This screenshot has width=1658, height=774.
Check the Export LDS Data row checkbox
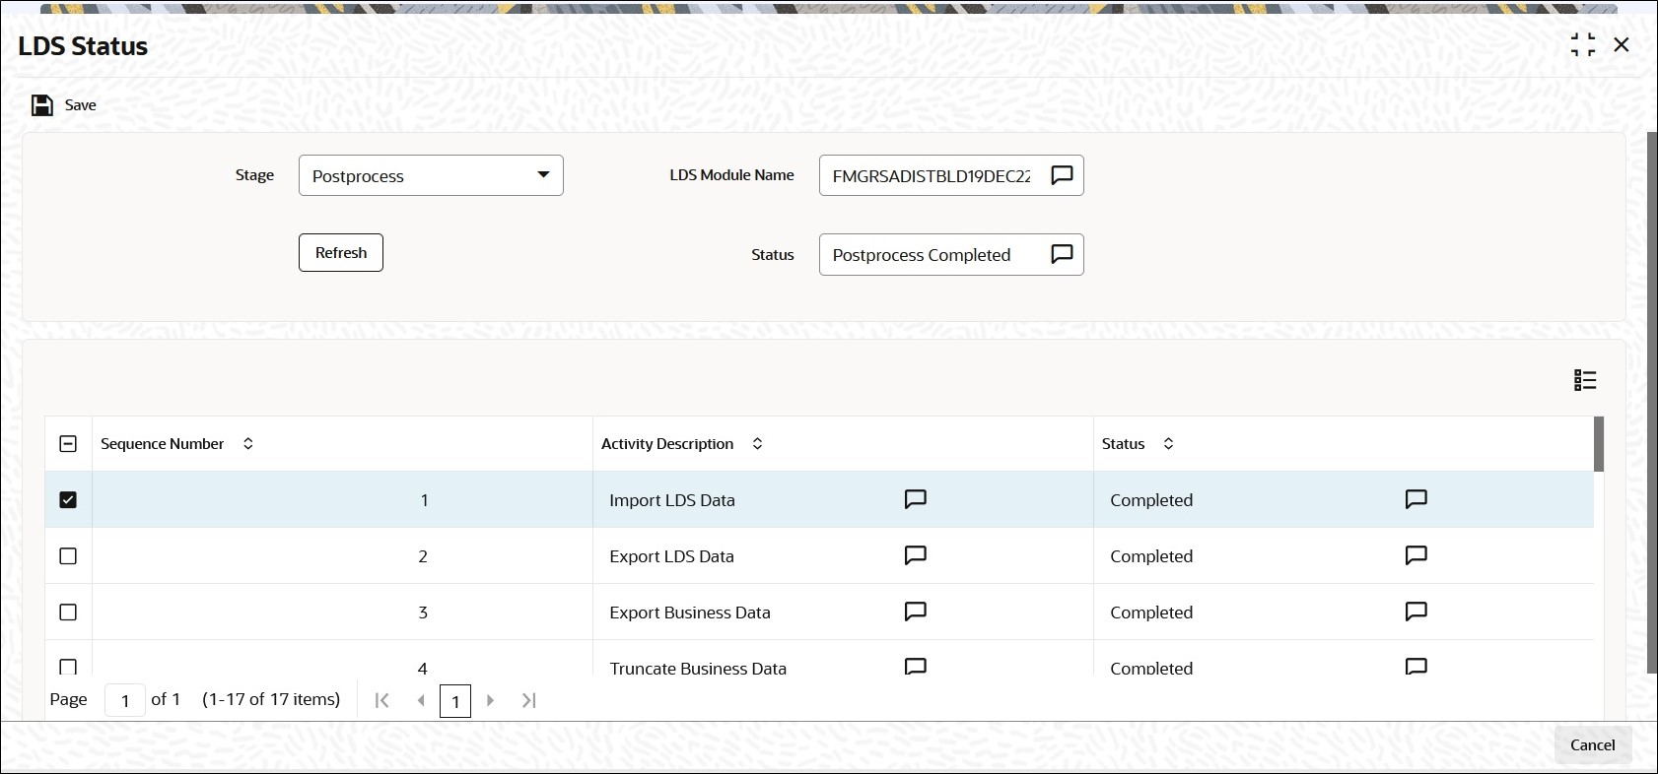click(x=68, y=556)
